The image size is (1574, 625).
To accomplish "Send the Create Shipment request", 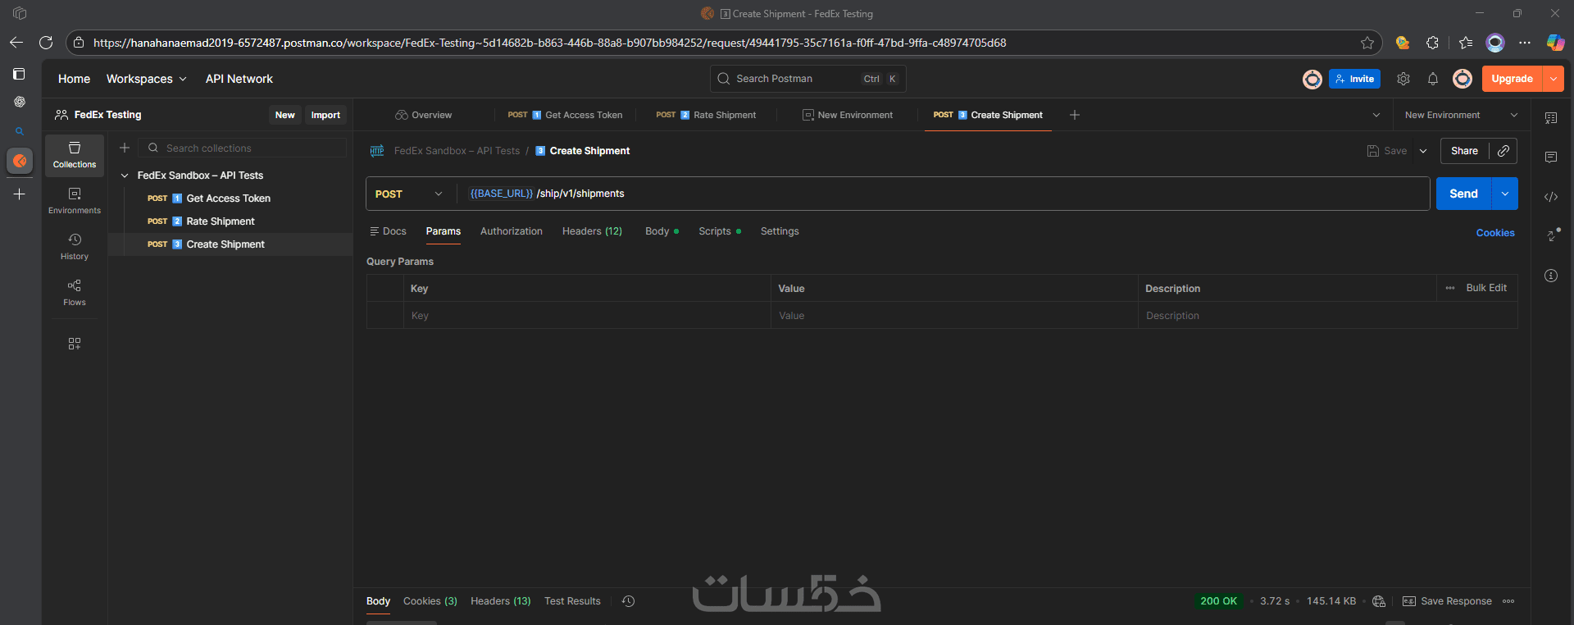I will pos(1463,194).
